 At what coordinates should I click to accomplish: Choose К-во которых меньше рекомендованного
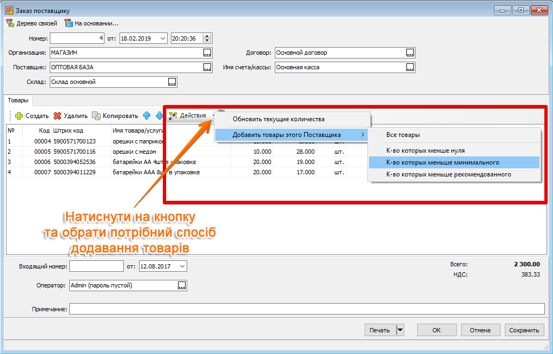[455, 174]
